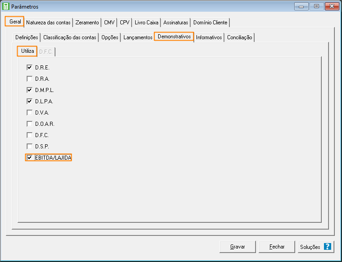Minimize the Parâmetros window

(301, 6)
